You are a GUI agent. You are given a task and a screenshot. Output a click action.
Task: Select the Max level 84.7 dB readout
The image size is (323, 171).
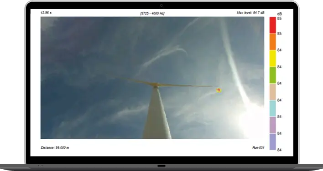[x=250, y=13]
